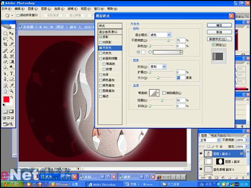Screen dimensions: 251x188
Task: Click the 确定 OK button
Action: tap(219, 25)
